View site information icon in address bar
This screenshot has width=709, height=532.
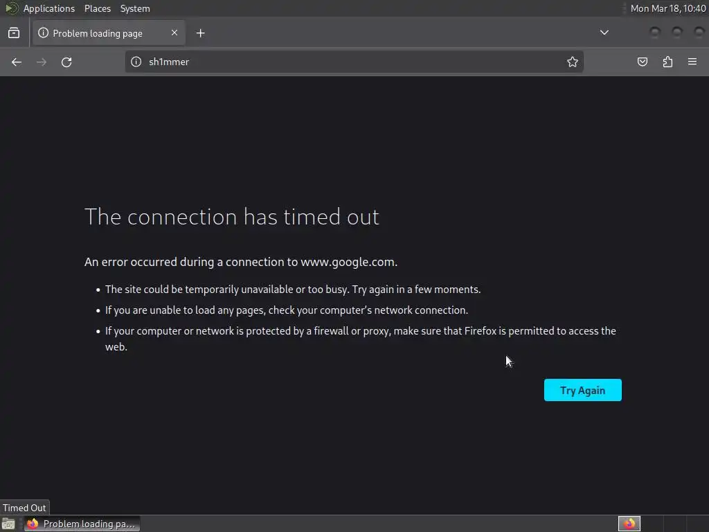136,62
